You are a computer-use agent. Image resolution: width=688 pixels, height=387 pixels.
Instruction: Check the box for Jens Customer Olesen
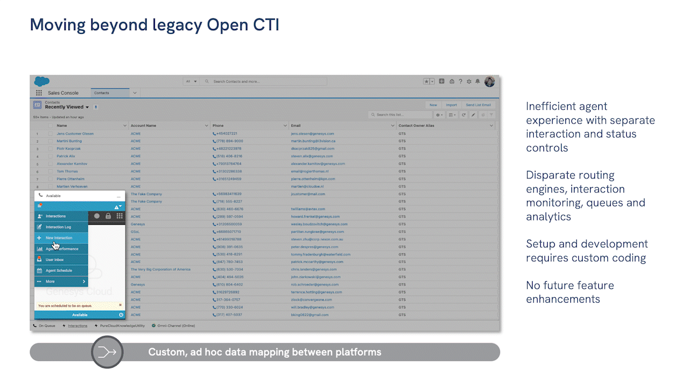pyautogui.click(x=51, y=134)
